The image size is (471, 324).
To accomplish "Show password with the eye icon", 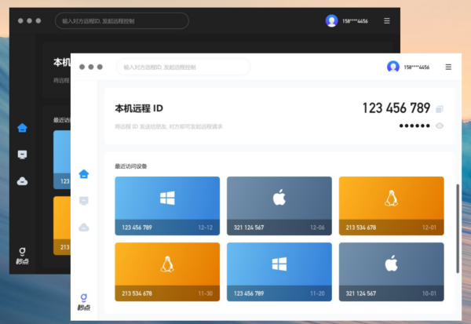I will [440, 126].
